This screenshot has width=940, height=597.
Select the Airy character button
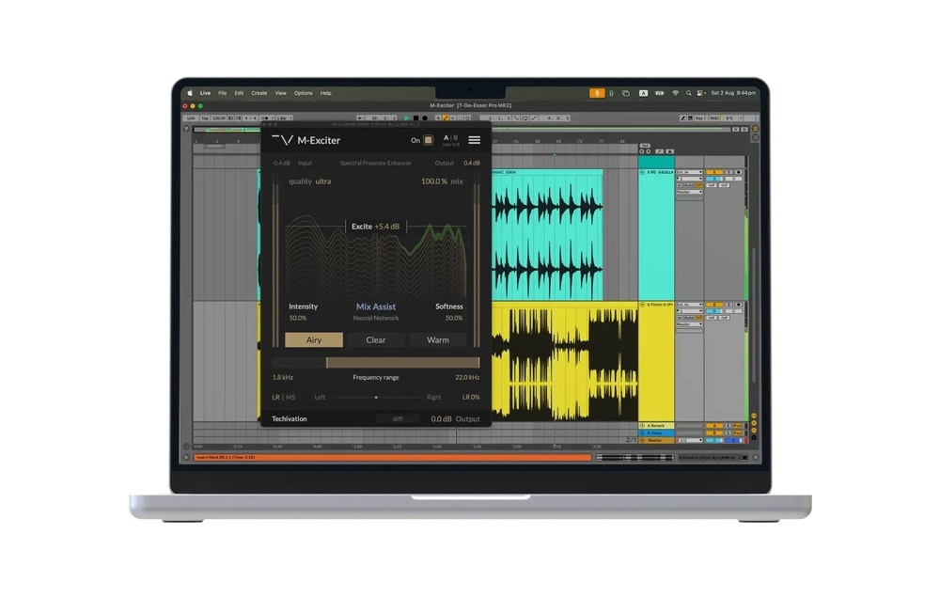click(314, 339)
